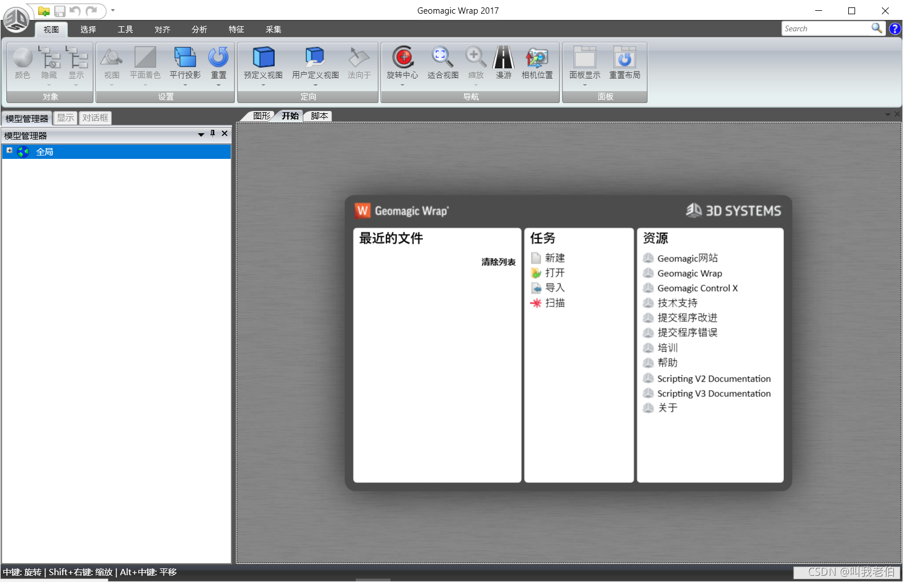Expand the 重置 dropdown arrow

[218, 85]
